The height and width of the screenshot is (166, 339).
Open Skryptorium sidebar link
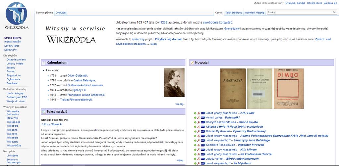coord(13,75)
